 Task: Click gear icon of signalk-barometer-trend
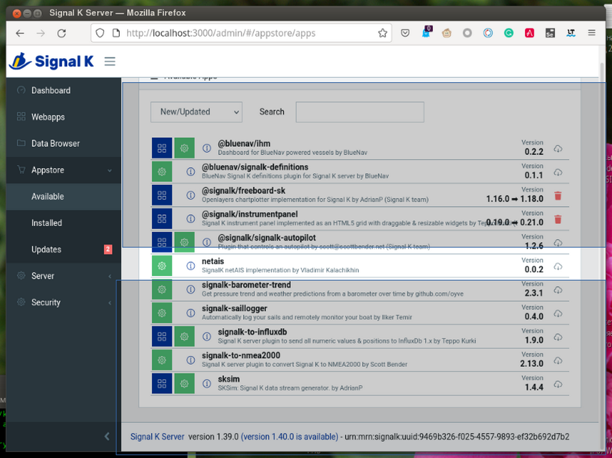click(x=162, y=289)
